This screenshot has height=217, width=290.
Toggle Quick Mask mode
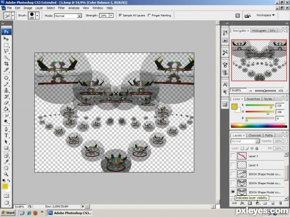pos(6,196)
